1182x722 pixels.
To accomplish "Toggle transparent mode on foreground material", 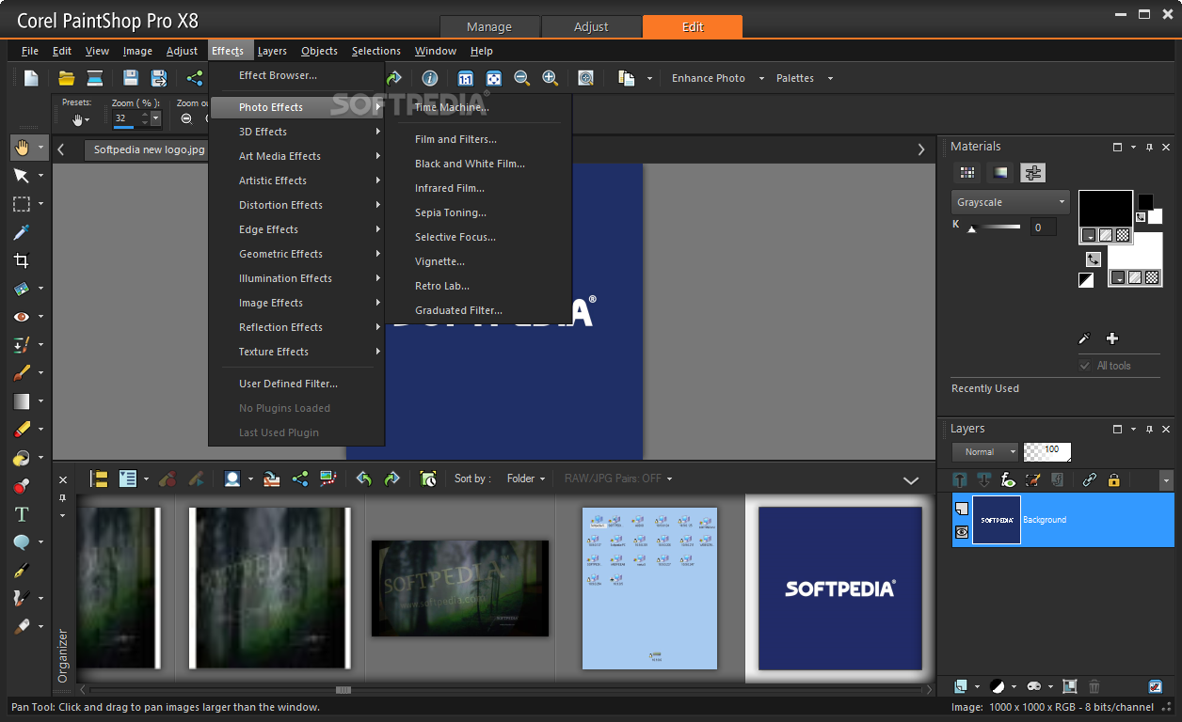I will pos(1123,235).
